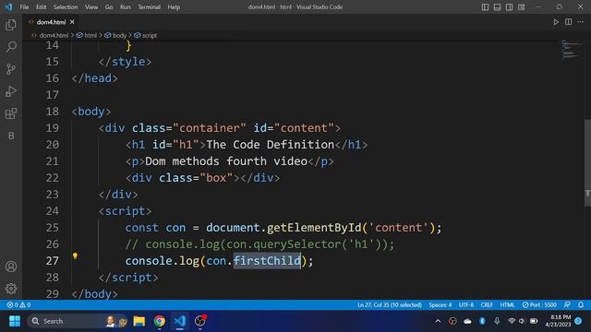Open the View menu
The height and width of the screenshot is (332, 591).
91,7
